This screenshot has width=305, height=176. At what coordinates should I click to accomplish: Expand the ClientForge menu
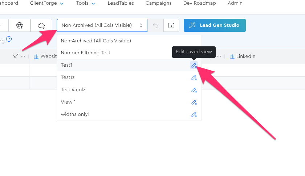(x=47, y=3)
